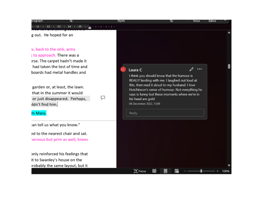Click the Styles group label
263x197 pixels.
point(121,21)
